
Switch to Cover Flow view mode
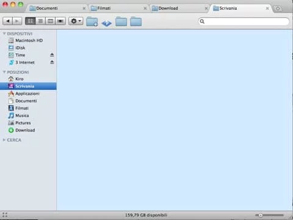coord(60,21)
